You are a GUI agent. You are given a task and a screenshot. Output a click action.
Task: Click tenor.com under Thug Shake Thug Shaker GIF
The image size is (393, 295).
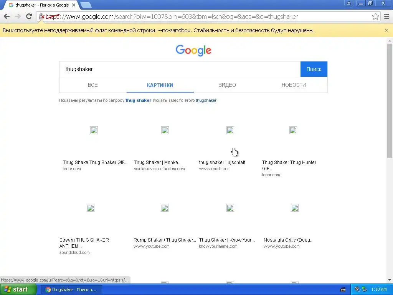[72, 169]
